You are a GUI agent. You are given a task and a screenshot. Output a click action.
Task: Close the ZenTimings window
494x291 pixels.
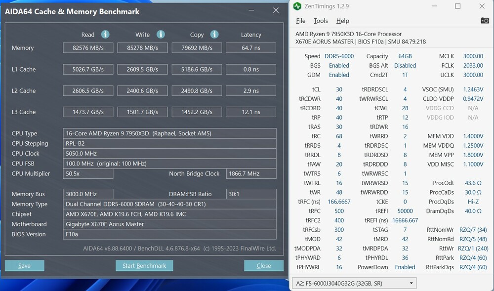pos(482,6)
